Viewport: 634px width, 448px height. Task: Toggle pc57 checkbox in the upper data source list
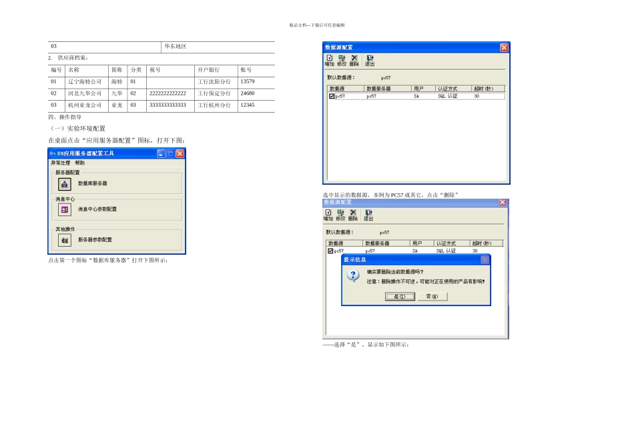(x=332, y=96)
